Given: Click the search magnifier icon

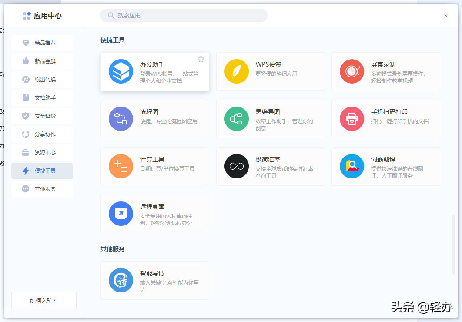Looking at the screenshot, I should pos(111,15).
